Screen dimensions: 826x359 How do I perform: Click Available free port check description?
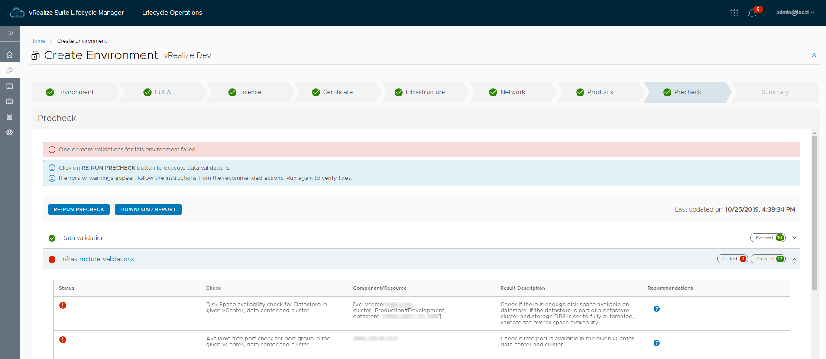(268, 342)
